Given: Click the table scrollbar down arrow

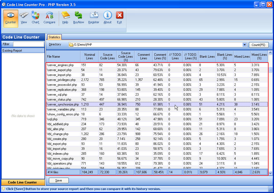Looking at the screenshot, I should [270, 173].
